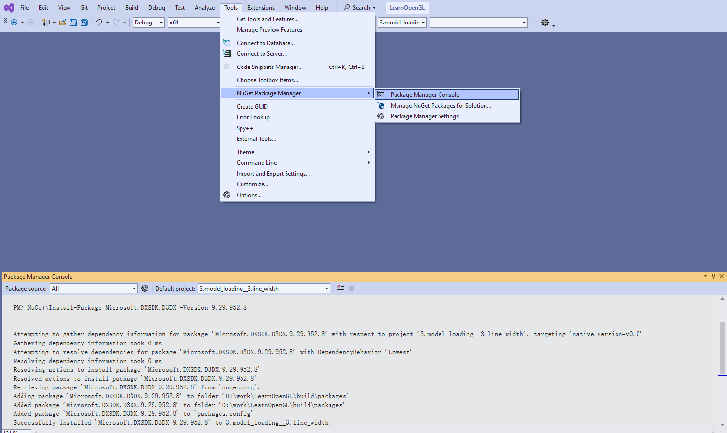
Task: Open the Edit menu
Action: pos(44,7)
